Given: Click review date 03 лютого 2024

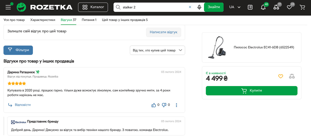Looking at the screenshot, I should point(171,72).
